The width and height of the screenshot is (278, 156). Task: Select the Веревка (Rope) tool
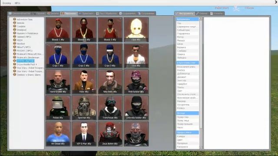tap(187, 47)
